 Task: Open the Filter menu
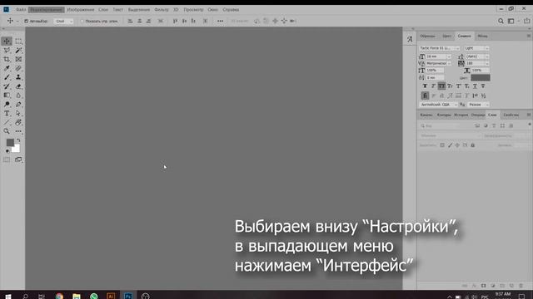[162, 10]
